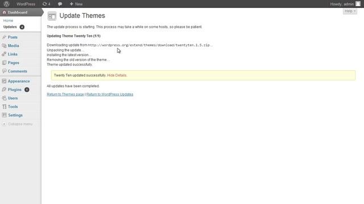Open the Appearance menu

click(x=19, y=81)
